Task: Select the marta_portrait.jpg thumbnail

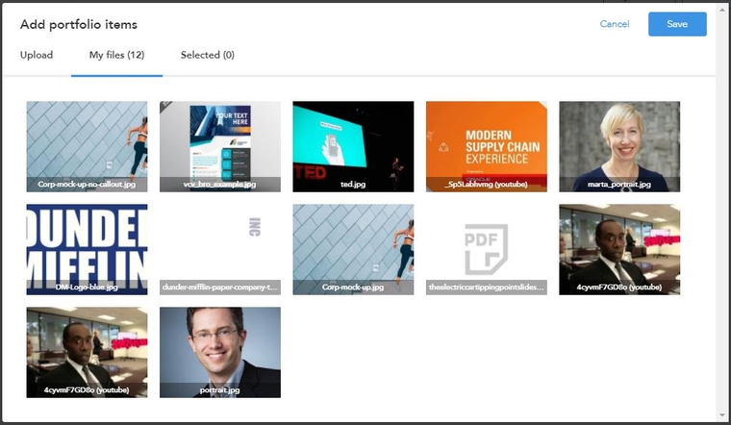Action: click(619, 146)
